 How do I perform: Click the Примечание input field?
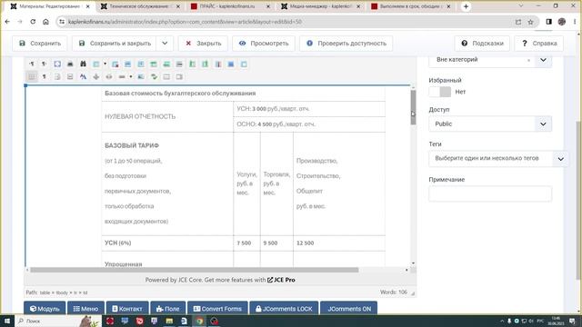[x=490, y=193]
